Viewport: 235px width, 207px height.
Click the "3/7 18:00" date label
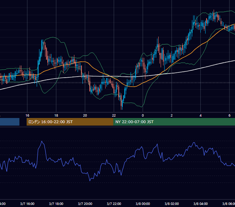pos(56,204)
